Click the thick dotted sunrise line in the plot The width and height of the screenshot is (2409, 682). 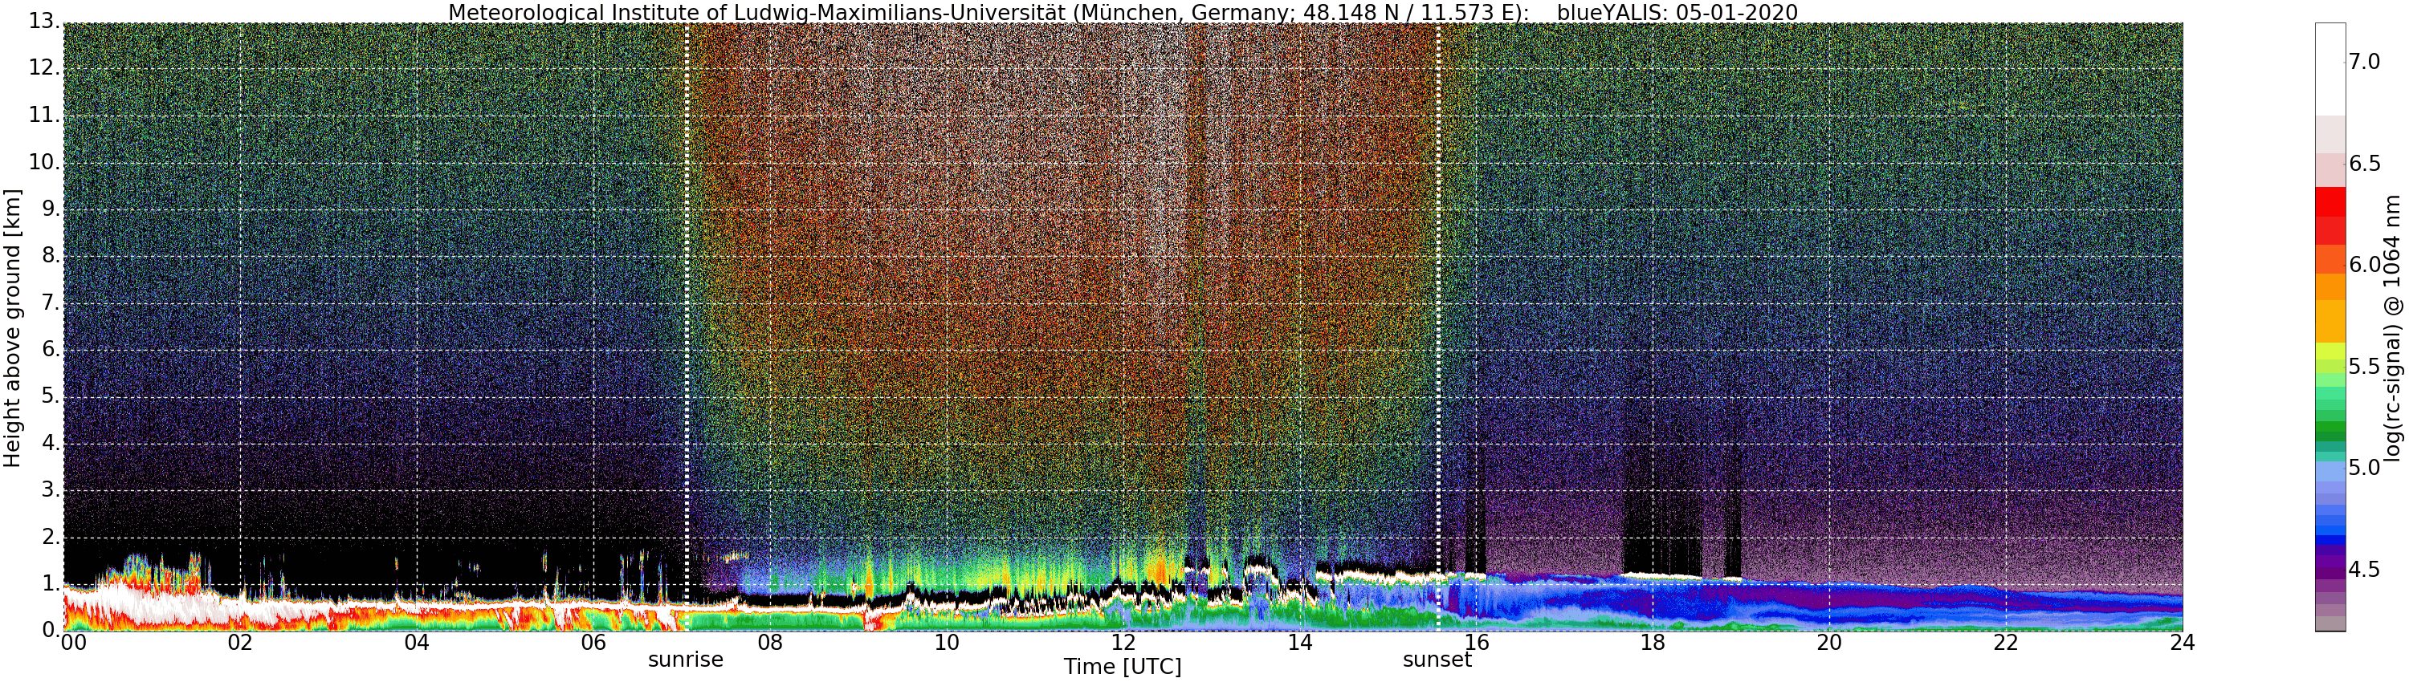click(687, 327)
